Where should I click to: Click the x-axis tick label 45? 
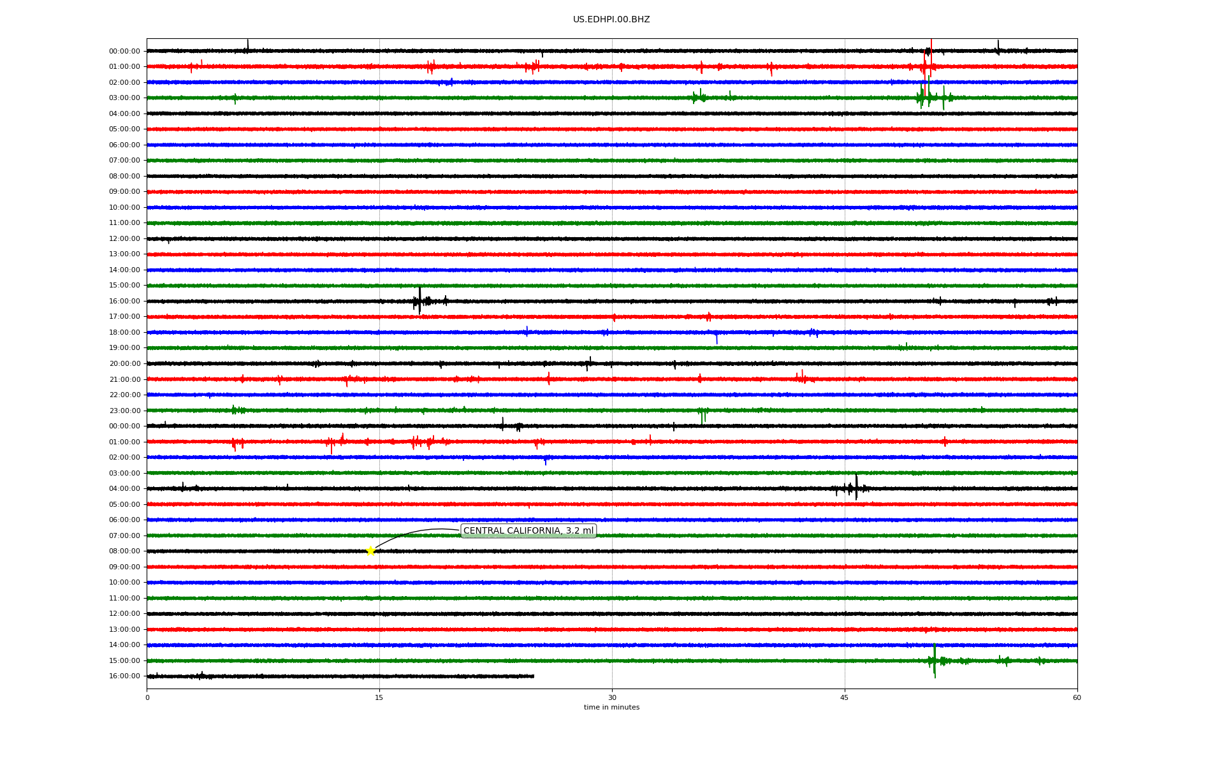point(845,697)
